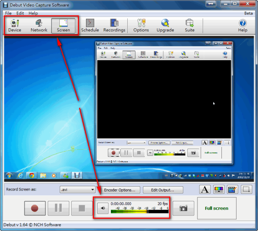The image size is (258, 231).
Task: Take a snapshot with the camera button
Action: pos(183,208)
